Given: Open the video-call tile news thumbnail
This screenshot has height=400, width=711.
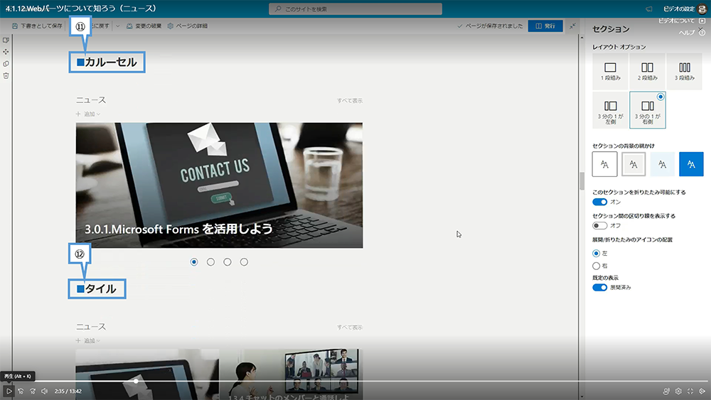Looking at the screenshot, I should 292,374.
